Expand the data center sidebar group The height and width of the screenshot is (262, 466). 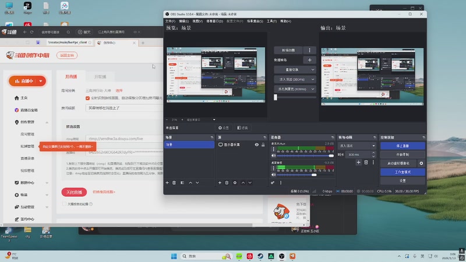tap(47, 183)
